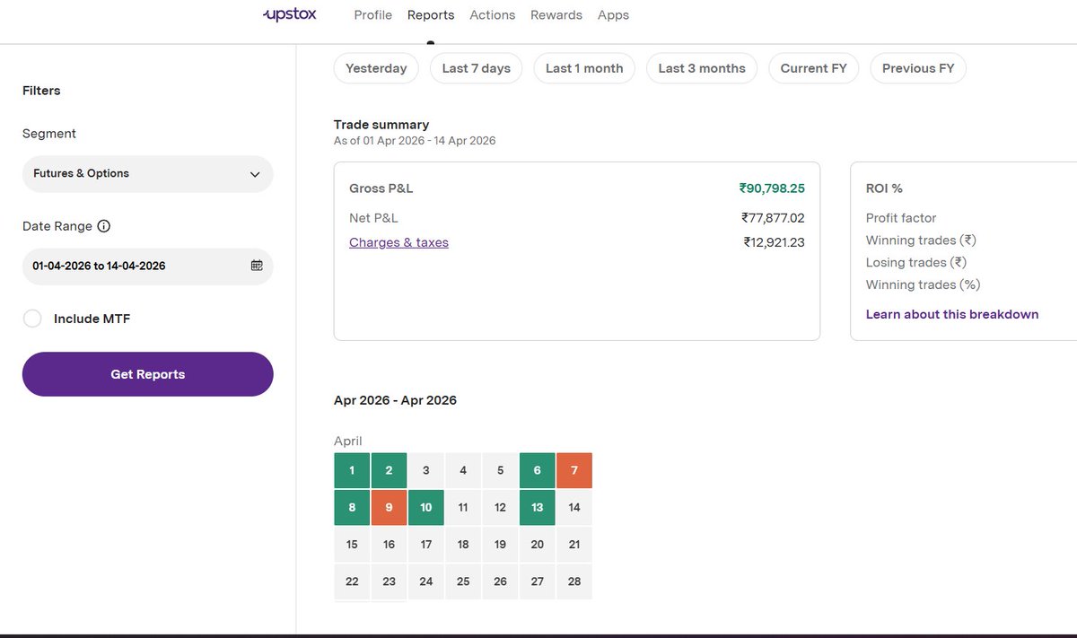Open the Actions menu
1077x638 pixels.
tap(493, 15)
